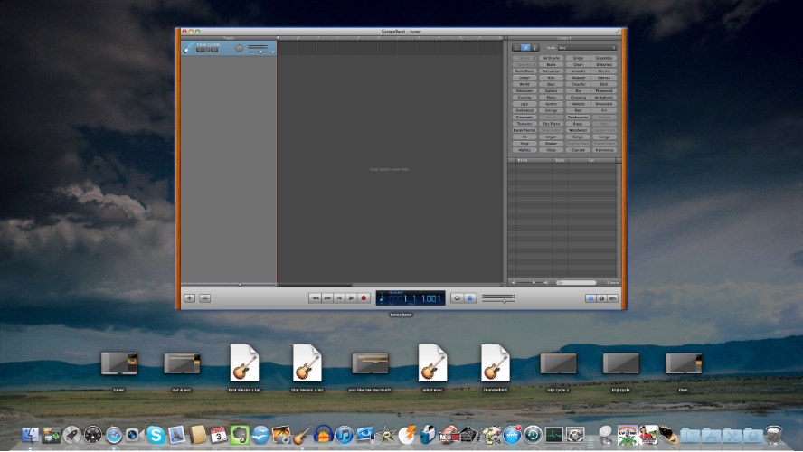
Task: Select the Guitars loop category
Action: pos(551,90)
